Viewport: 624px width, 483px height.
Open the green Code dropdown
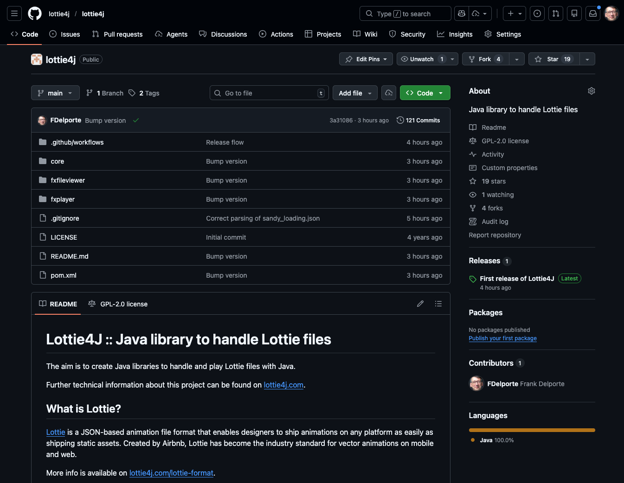click(424, 93)
